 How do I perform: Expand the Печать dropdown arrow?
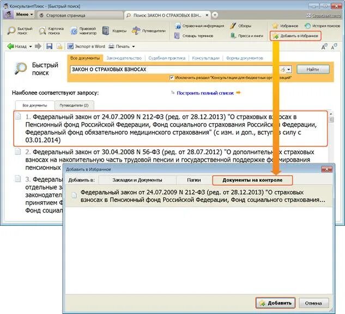[134, 46]
